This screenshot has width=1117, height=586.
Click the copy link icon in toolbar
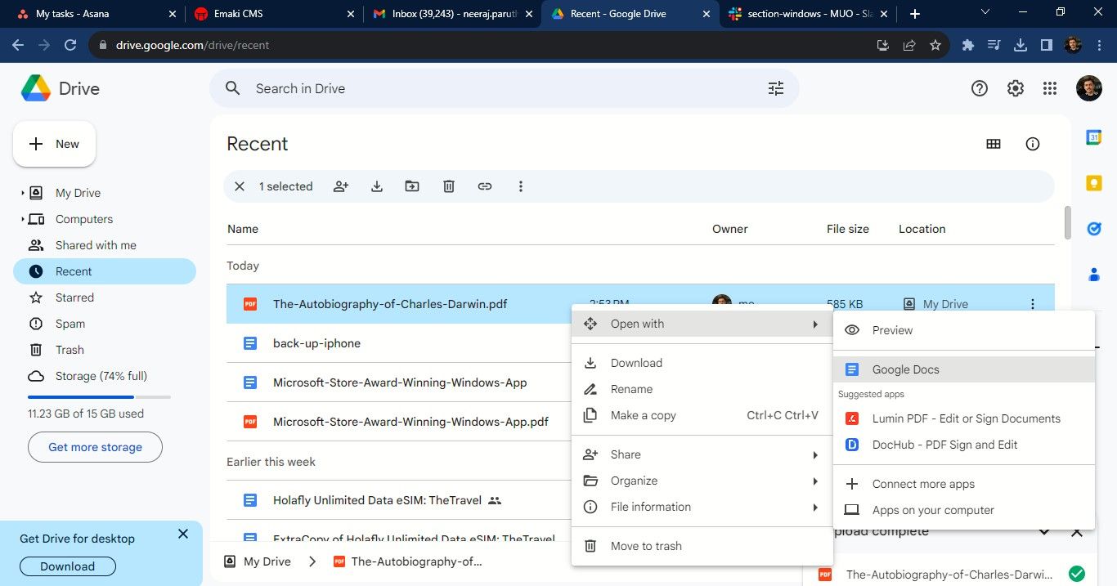pyautogui.click(x=485, y=186)
